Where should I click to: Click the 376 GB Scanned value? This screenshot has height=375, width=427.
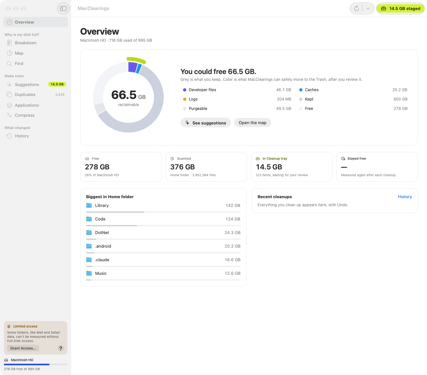pyautogui.click(x=182, y=167)
